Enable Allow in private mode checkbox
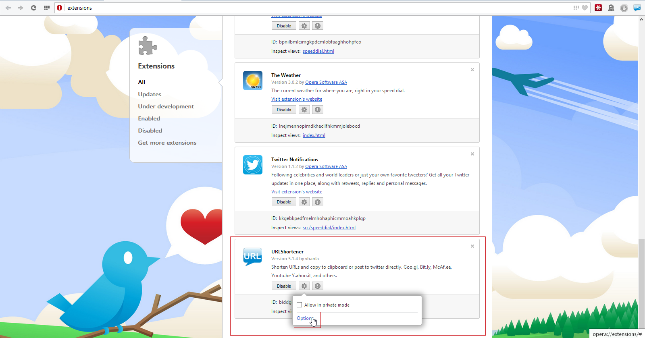The image size is (645, 338). pos(300,305)
